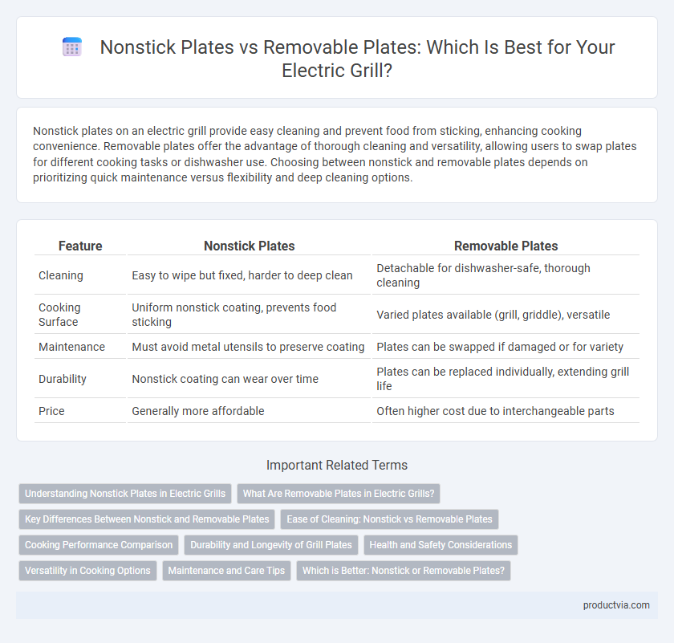Open 'Which is Better: Nonstick or Removable Plates?'
This screenshot has height=643, width=674.
point(403,571)
